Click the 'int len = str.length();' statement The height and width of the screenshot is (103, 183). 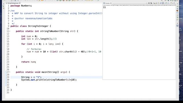[x=37, y=39]
